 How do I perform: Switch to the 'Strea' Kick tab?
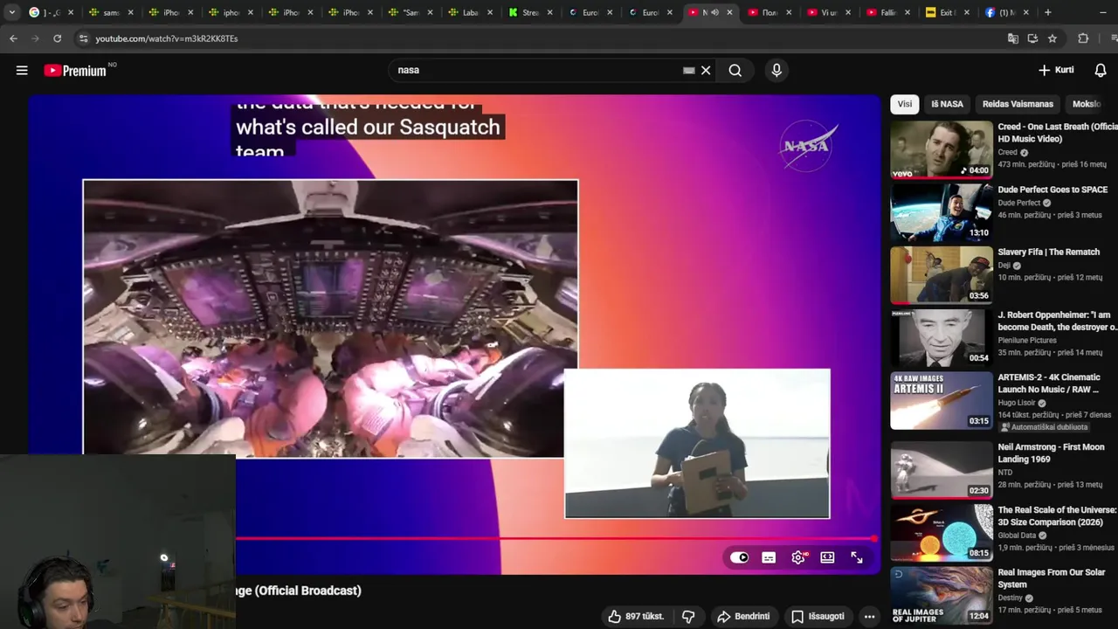click(x=528, y=12)
